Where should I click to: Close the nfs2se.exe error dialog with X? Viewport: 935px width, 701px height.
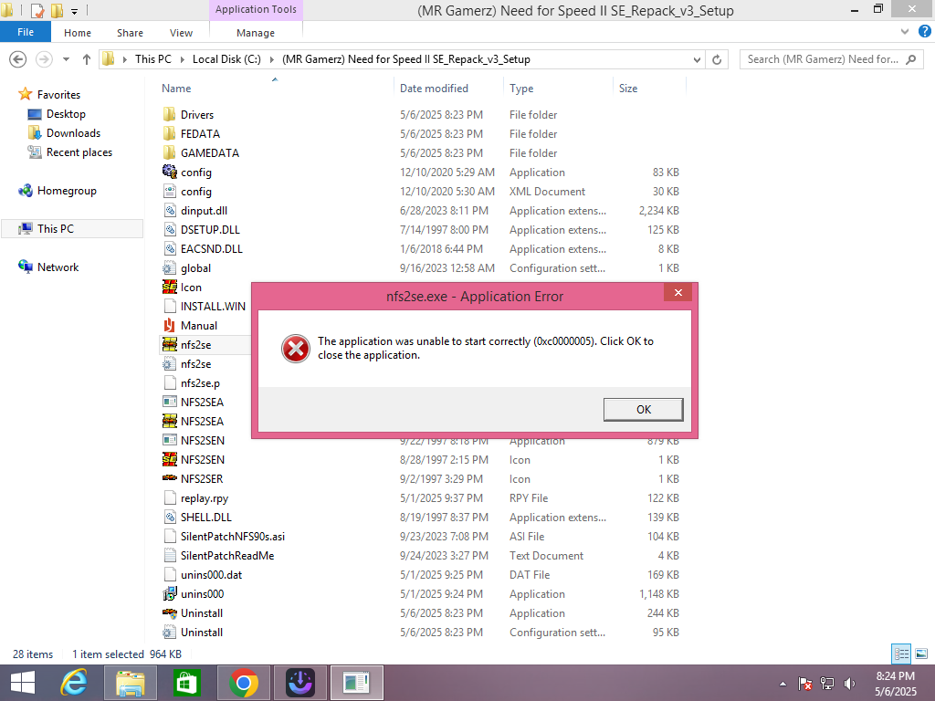678,293
